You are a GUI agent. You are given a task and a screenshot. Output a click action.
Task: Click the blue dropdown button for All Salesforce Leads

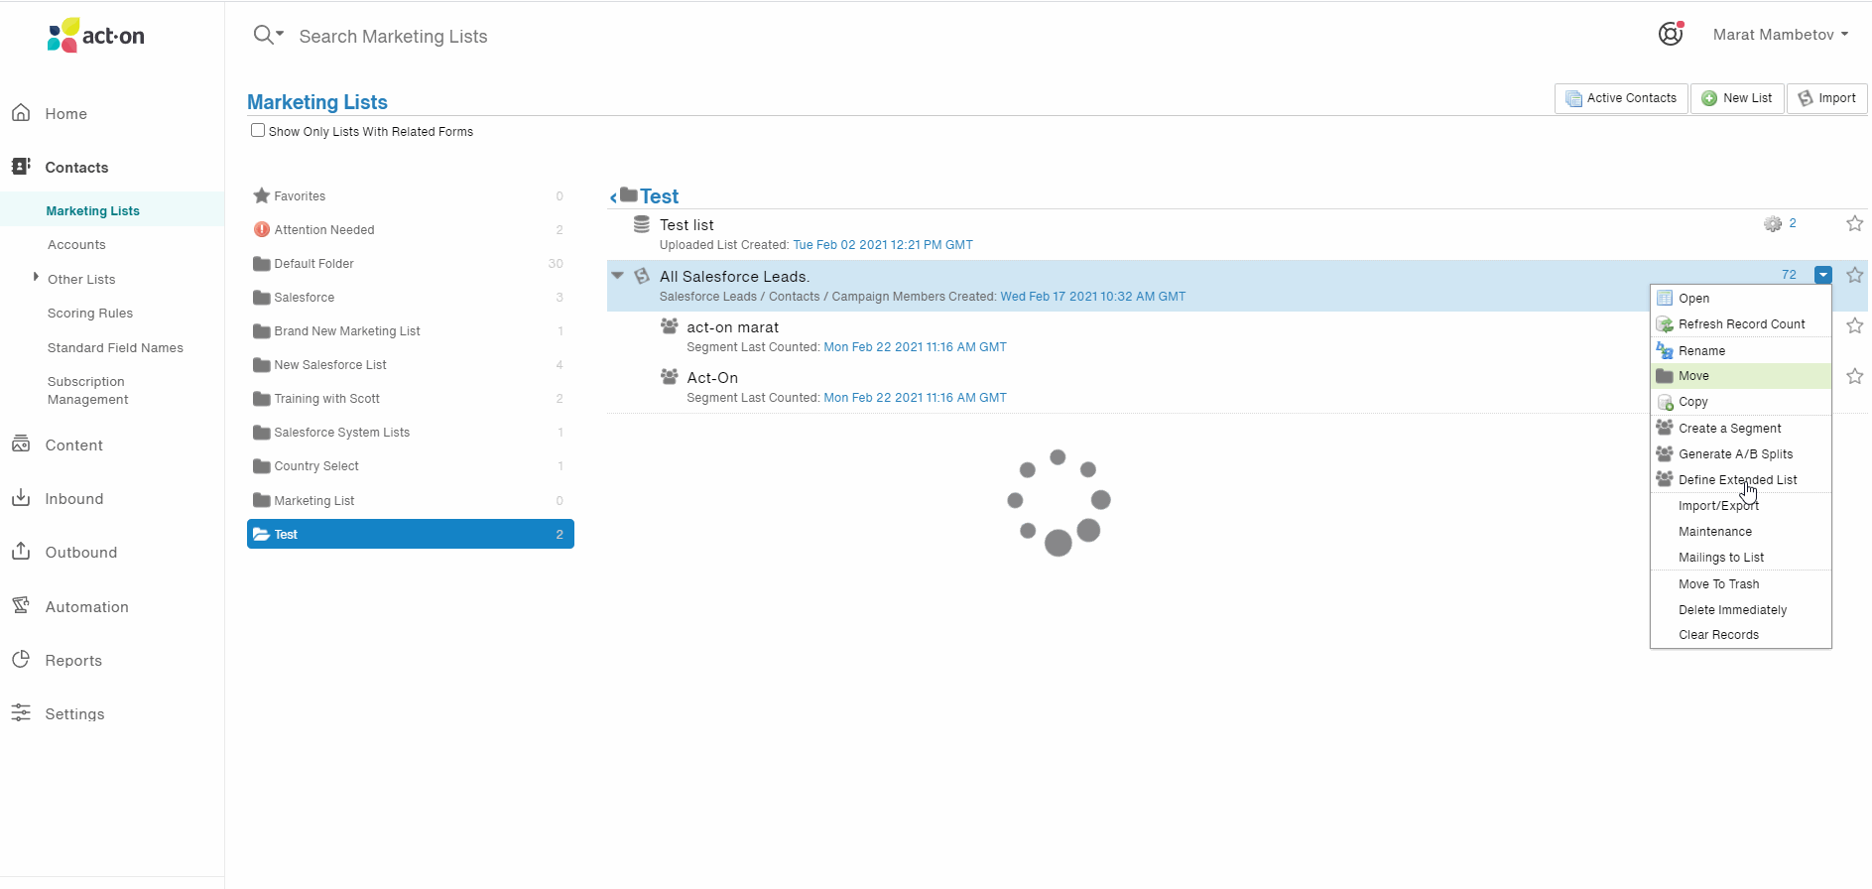pyautogui.click(x=1823, y=275)
